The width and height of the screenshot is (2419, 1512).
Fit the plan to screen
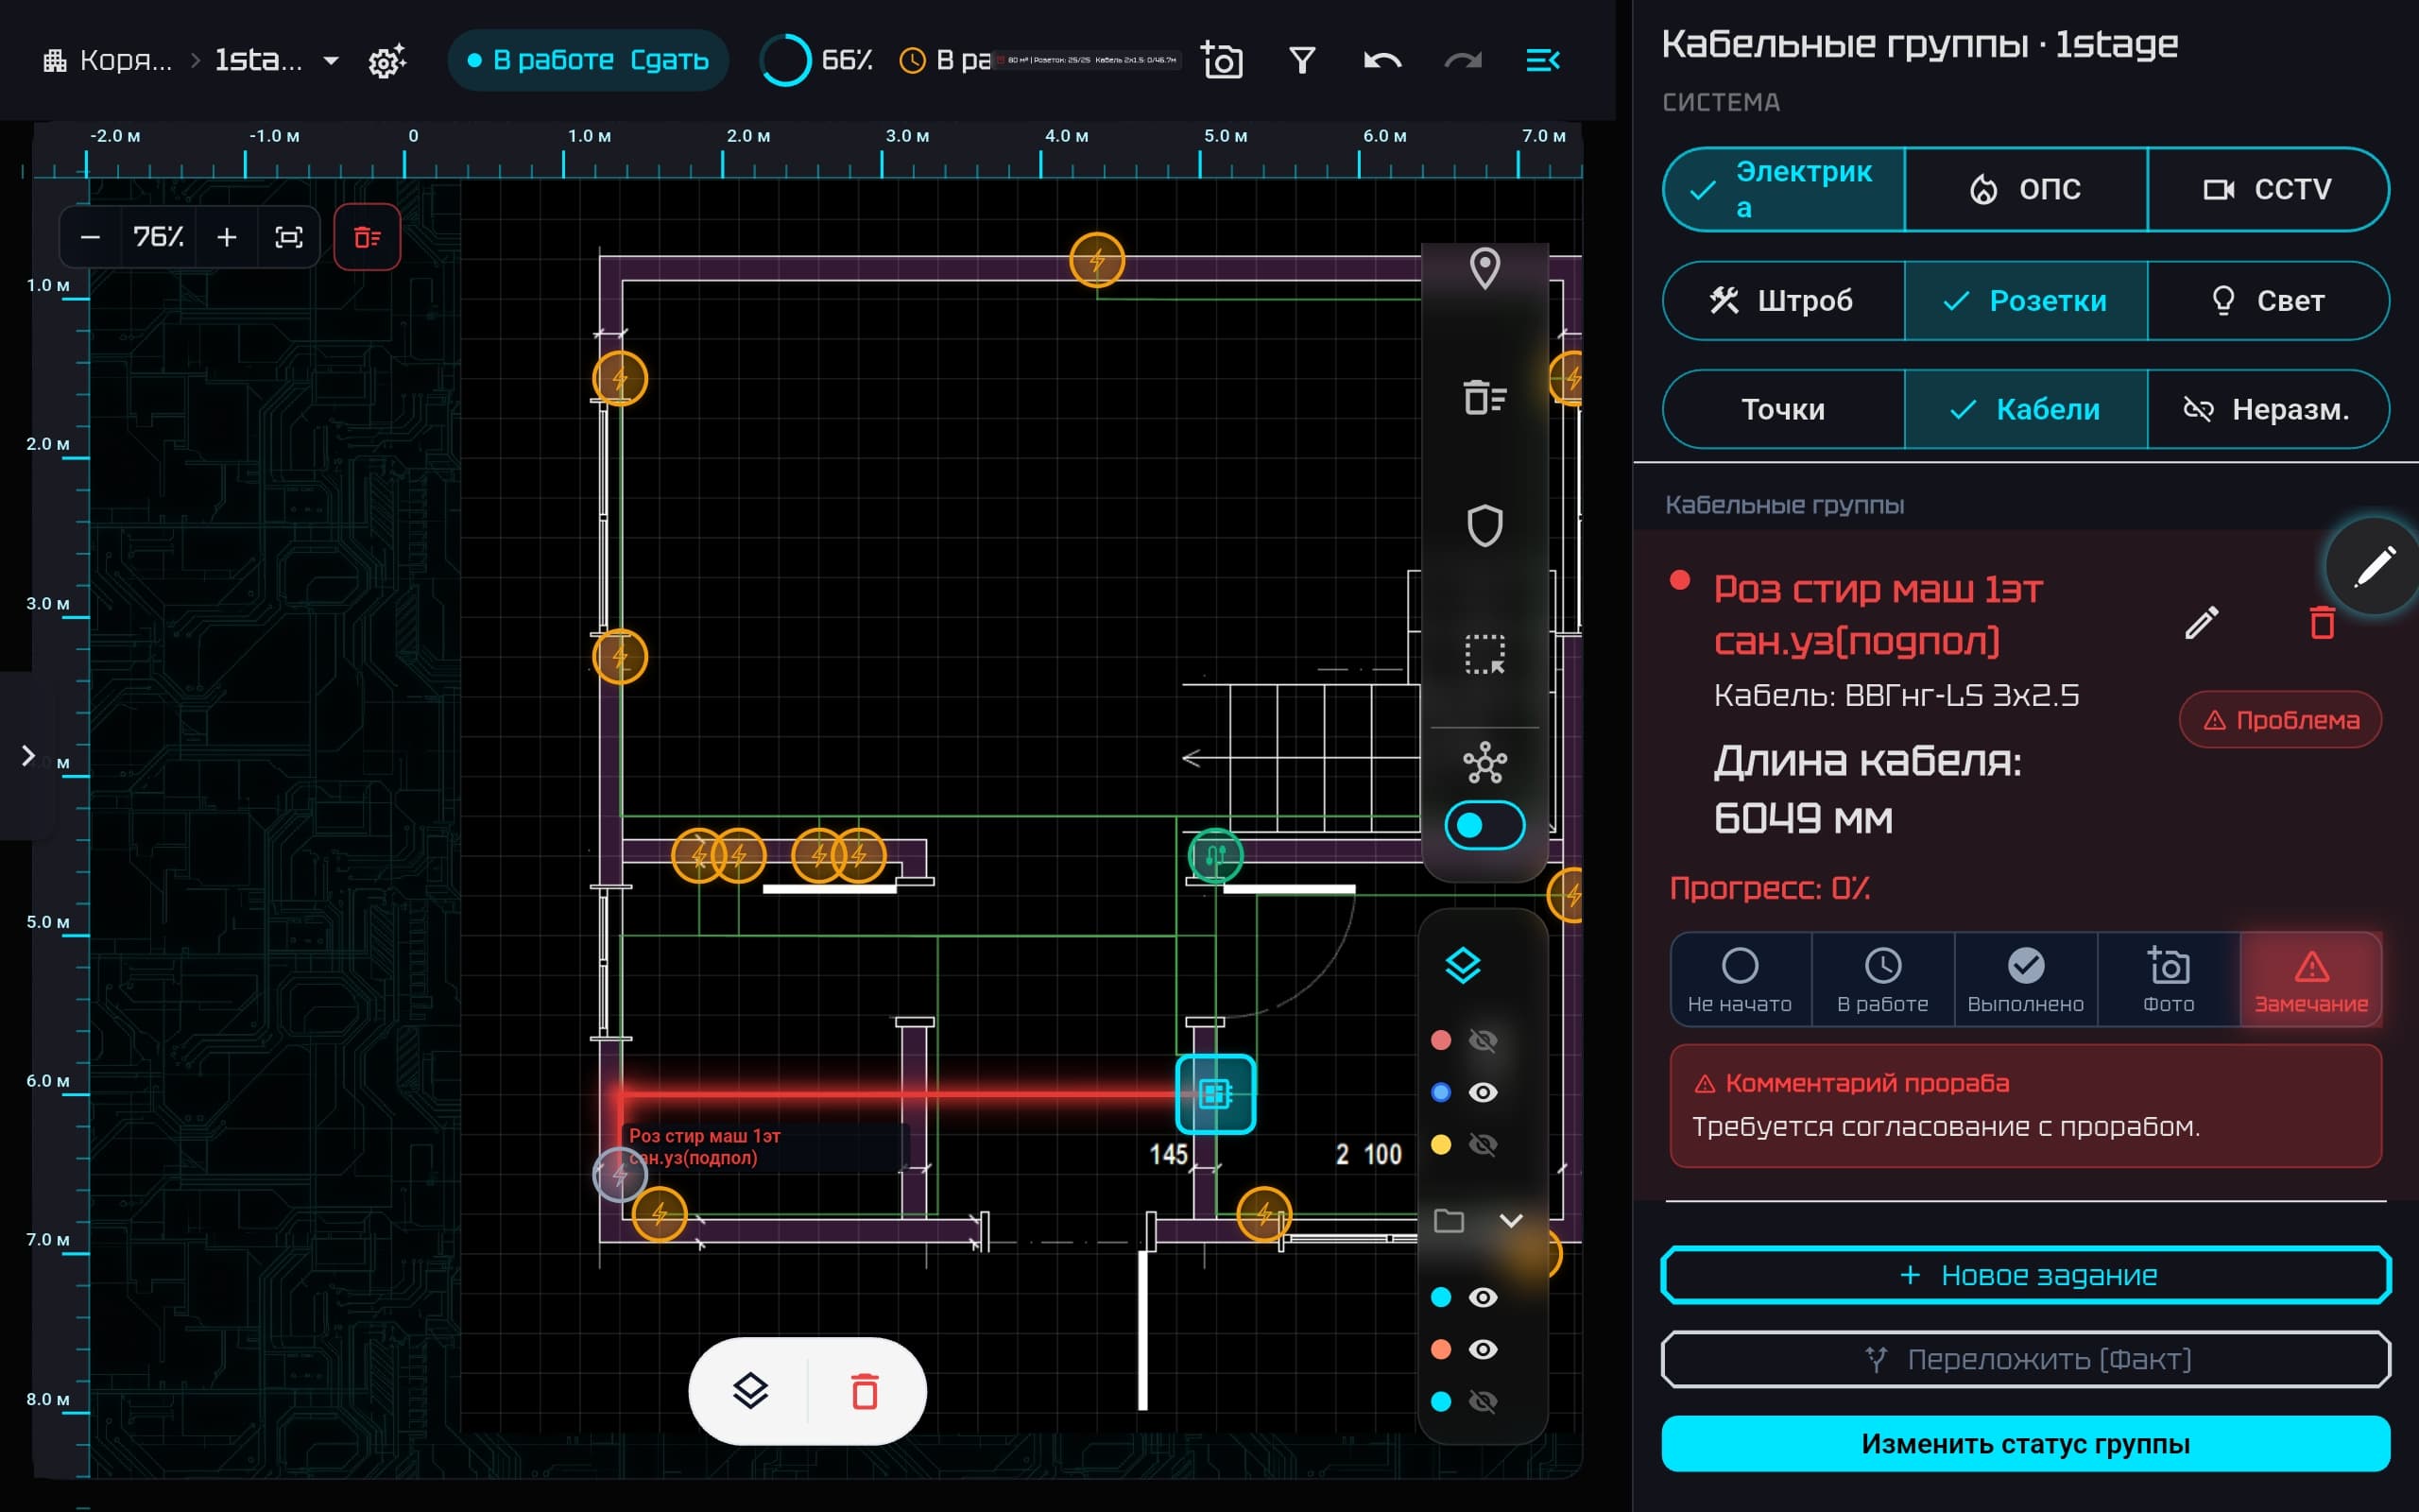click(x=289, y=237)
